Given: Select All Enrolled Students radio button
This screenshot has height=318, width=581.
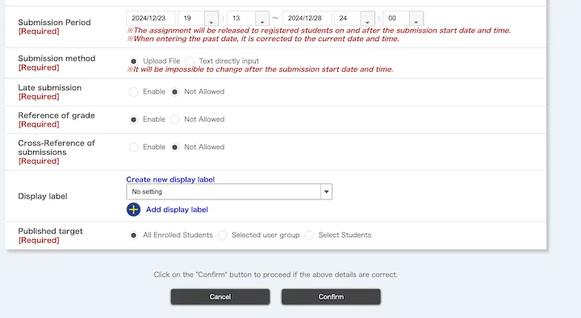Looking at the screenshot, I should tap(133, 236).
